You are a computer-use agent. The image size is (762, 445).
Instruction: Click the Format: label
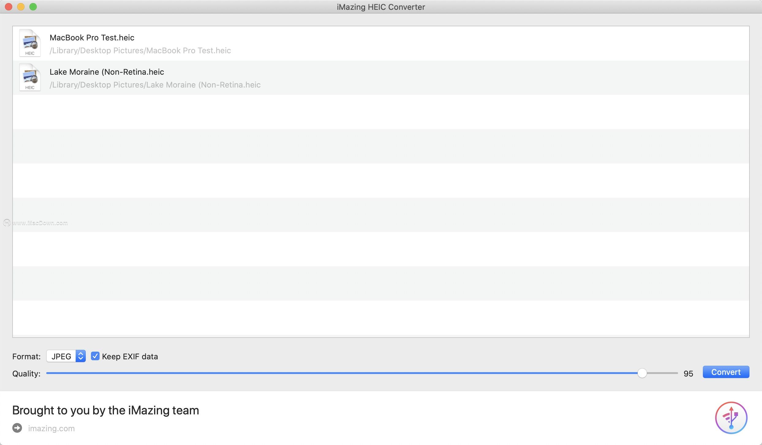click(26, 357)
